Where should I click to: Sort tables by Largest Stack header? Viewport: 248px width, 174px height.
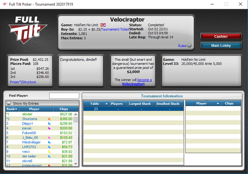[x=142, y=104]
